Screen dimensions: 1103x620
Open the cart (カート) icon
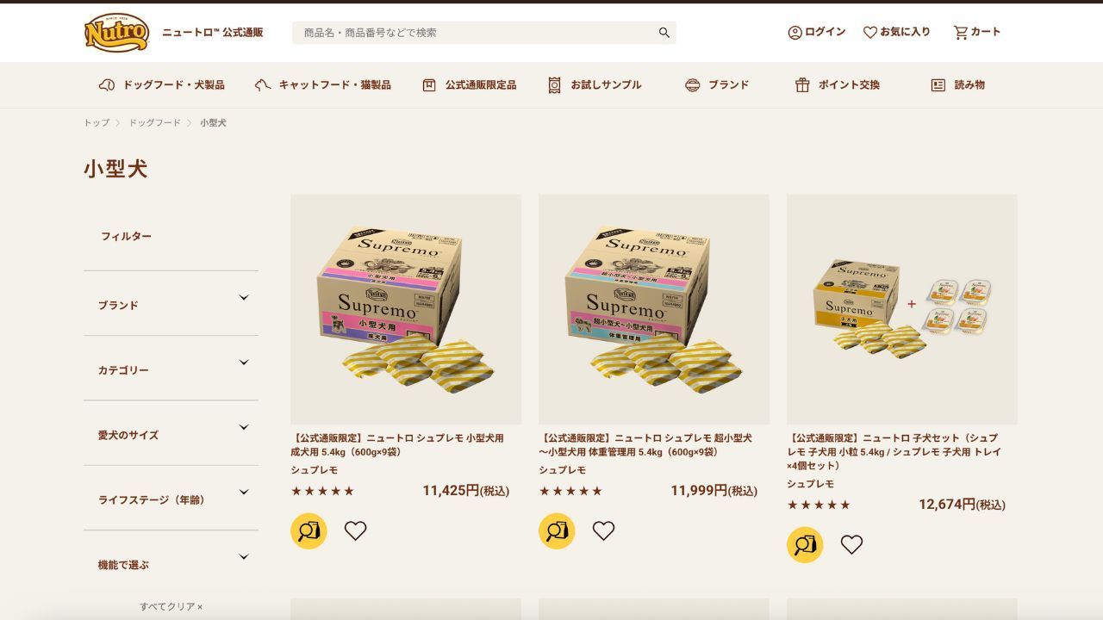[x=961, y=33]
